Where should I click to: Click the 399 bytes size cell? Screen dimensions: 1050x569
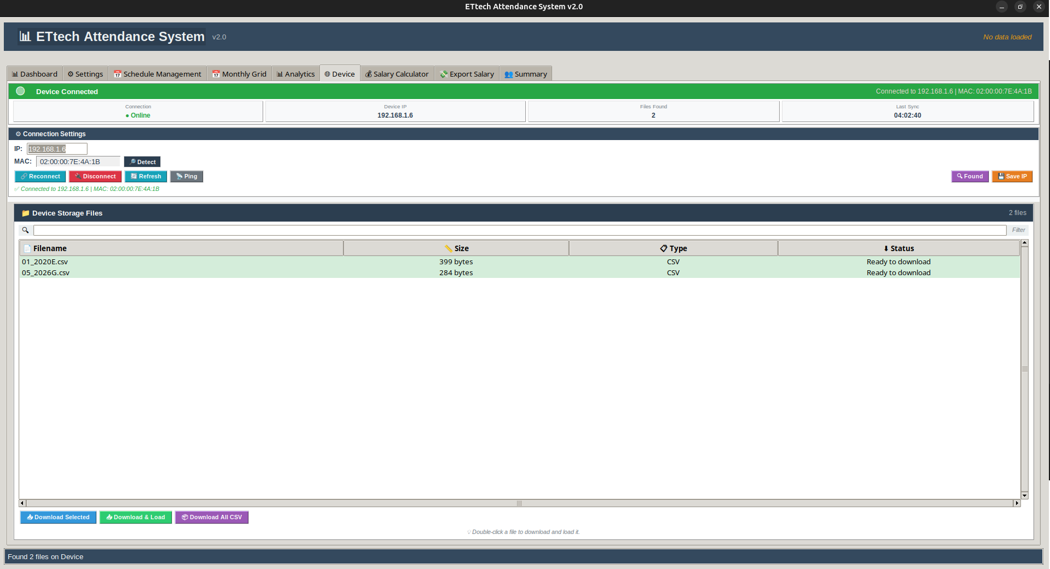click(456, 262)
